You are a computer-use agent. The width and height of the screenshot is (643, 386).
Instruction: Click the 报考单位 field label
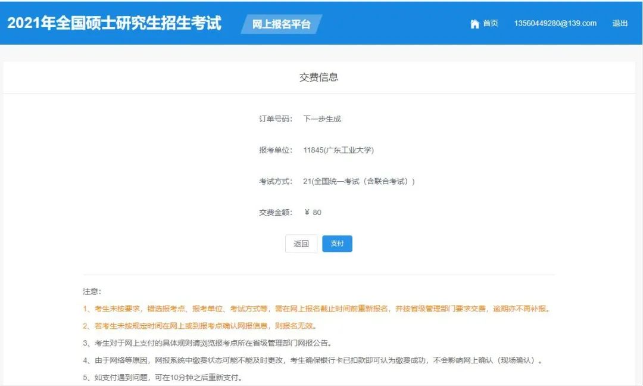pos(275,150)
